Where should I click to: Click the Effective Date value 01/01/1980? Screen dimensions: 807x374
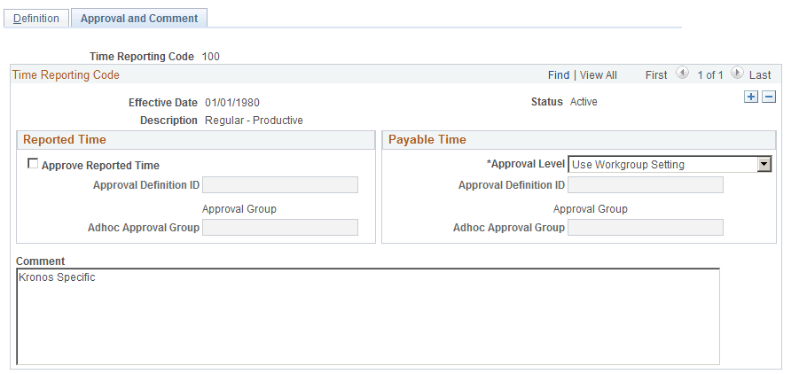coord(232,103)
